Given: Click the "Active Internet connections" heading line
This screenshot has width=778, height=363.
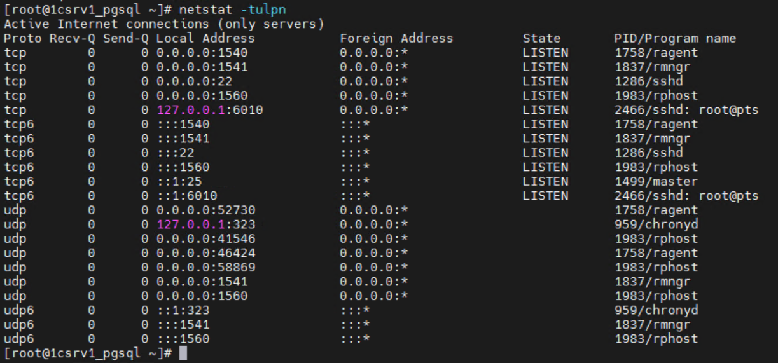Looking at the screenshot, I should 164,24.
